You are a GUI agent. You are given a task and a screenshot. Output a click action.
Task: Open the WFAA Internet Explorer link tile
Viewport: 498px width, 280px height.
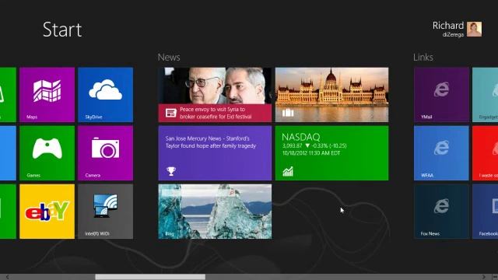441,153
